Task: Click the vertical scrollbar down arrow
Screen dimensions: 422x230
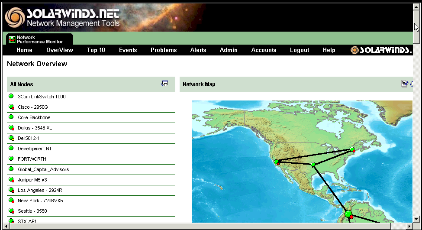Action: 416,219
